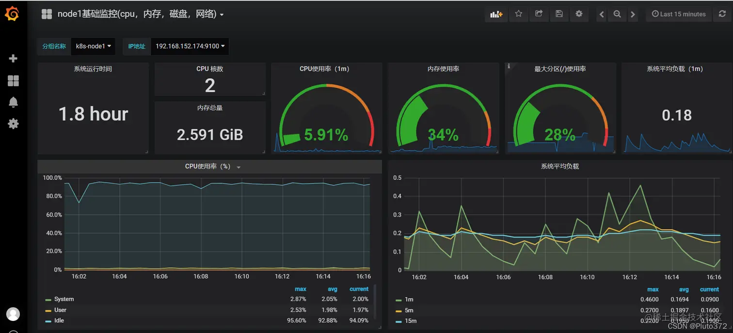This screenshot has height=333, width=733.
Task: Click the 34% memory gauge value
Action: [x=443, y=135]
